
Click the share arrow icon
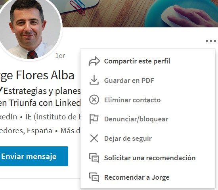[94, 61]
